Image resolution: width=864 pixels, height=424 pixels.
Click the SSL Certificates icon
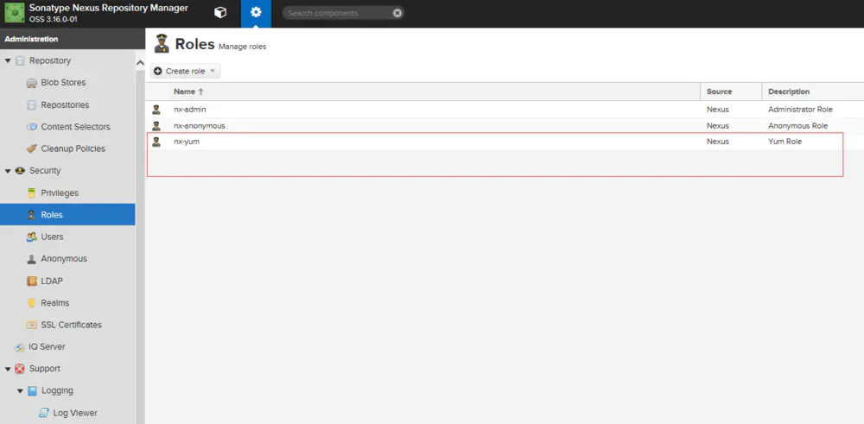(31, 325)
